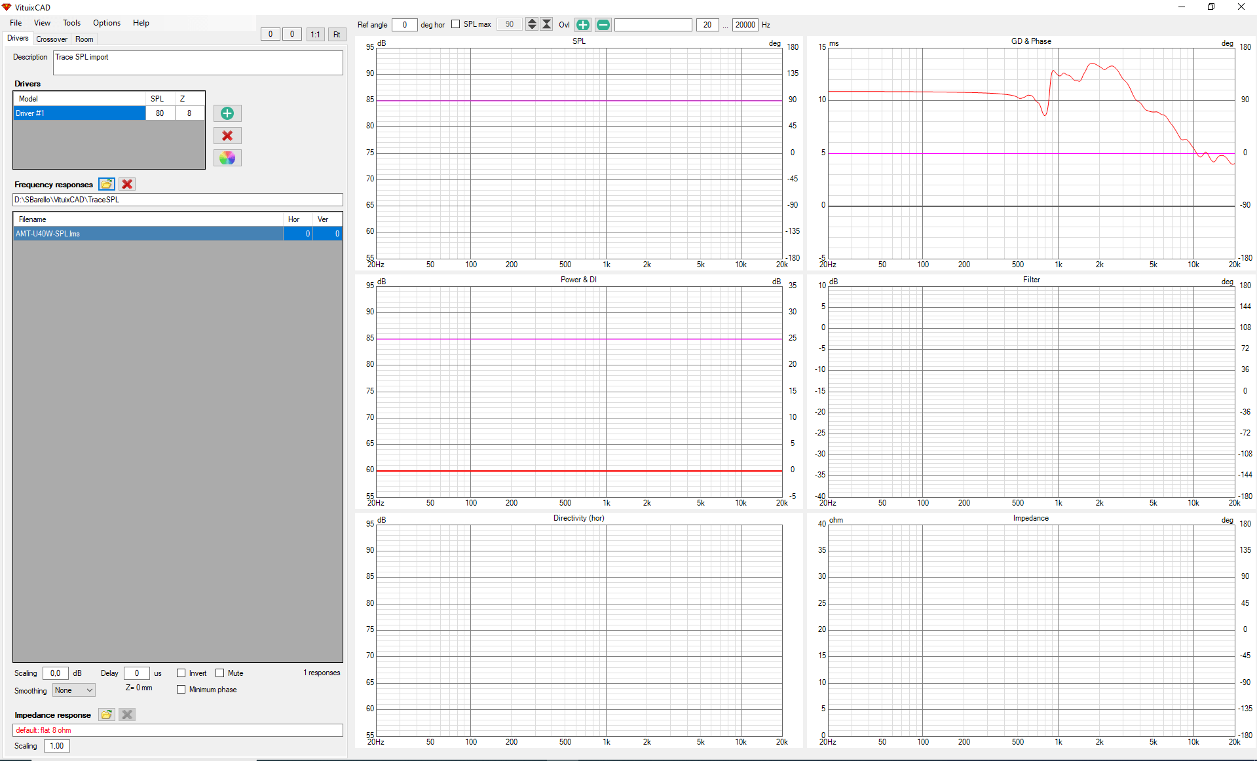The width and height of the screenshot is (1257, 761).
Task: Switch to the Room tab
Action: pyautogui.click(x=84, y=39)
